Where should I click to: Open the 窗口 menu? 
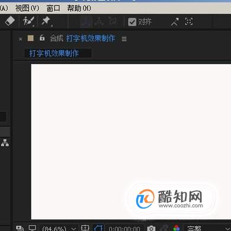click(53, 8)
